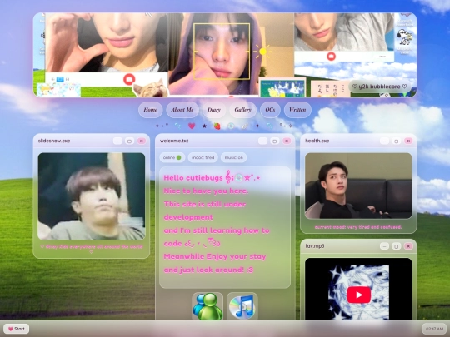Screen dimensions: 450x337
Task: Click the y2k bubblecore badge
Action: click(380, 87)
